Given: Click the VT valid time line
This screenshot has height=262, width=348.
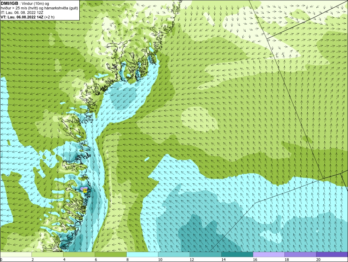Looking at the screenshot, I should click(27, 17).
